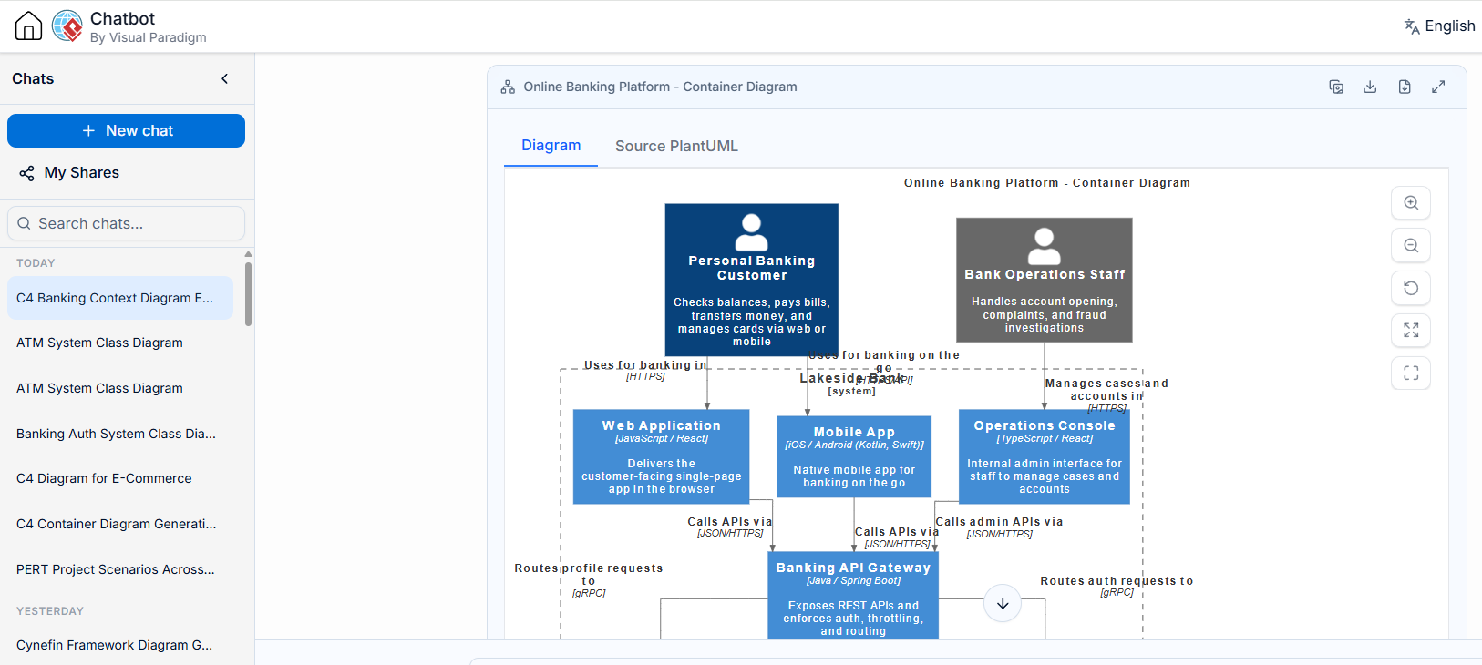This screenshot has height=665, width=1482.
Task: Open first ATM System Class Diagram chat
Action: (x=120, y=343)
